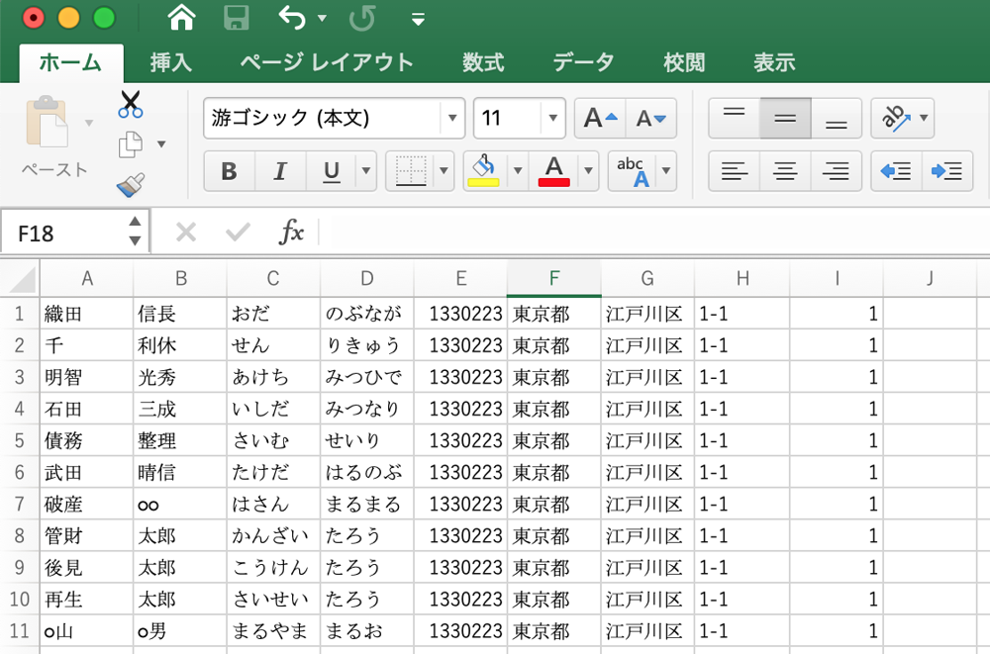
Task: Click the Cut scissors icon
Action: tap(131, 103)
